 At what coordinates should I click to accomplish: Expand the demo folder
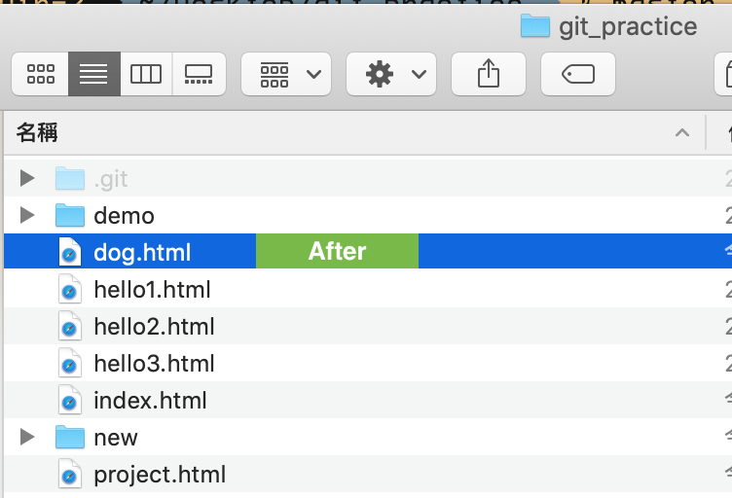tap(27, 215)
